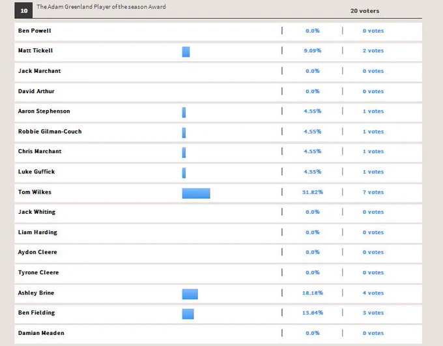Screen dimensions: 443x346
Task: Select the name Liam Harding
Action: 38,233
